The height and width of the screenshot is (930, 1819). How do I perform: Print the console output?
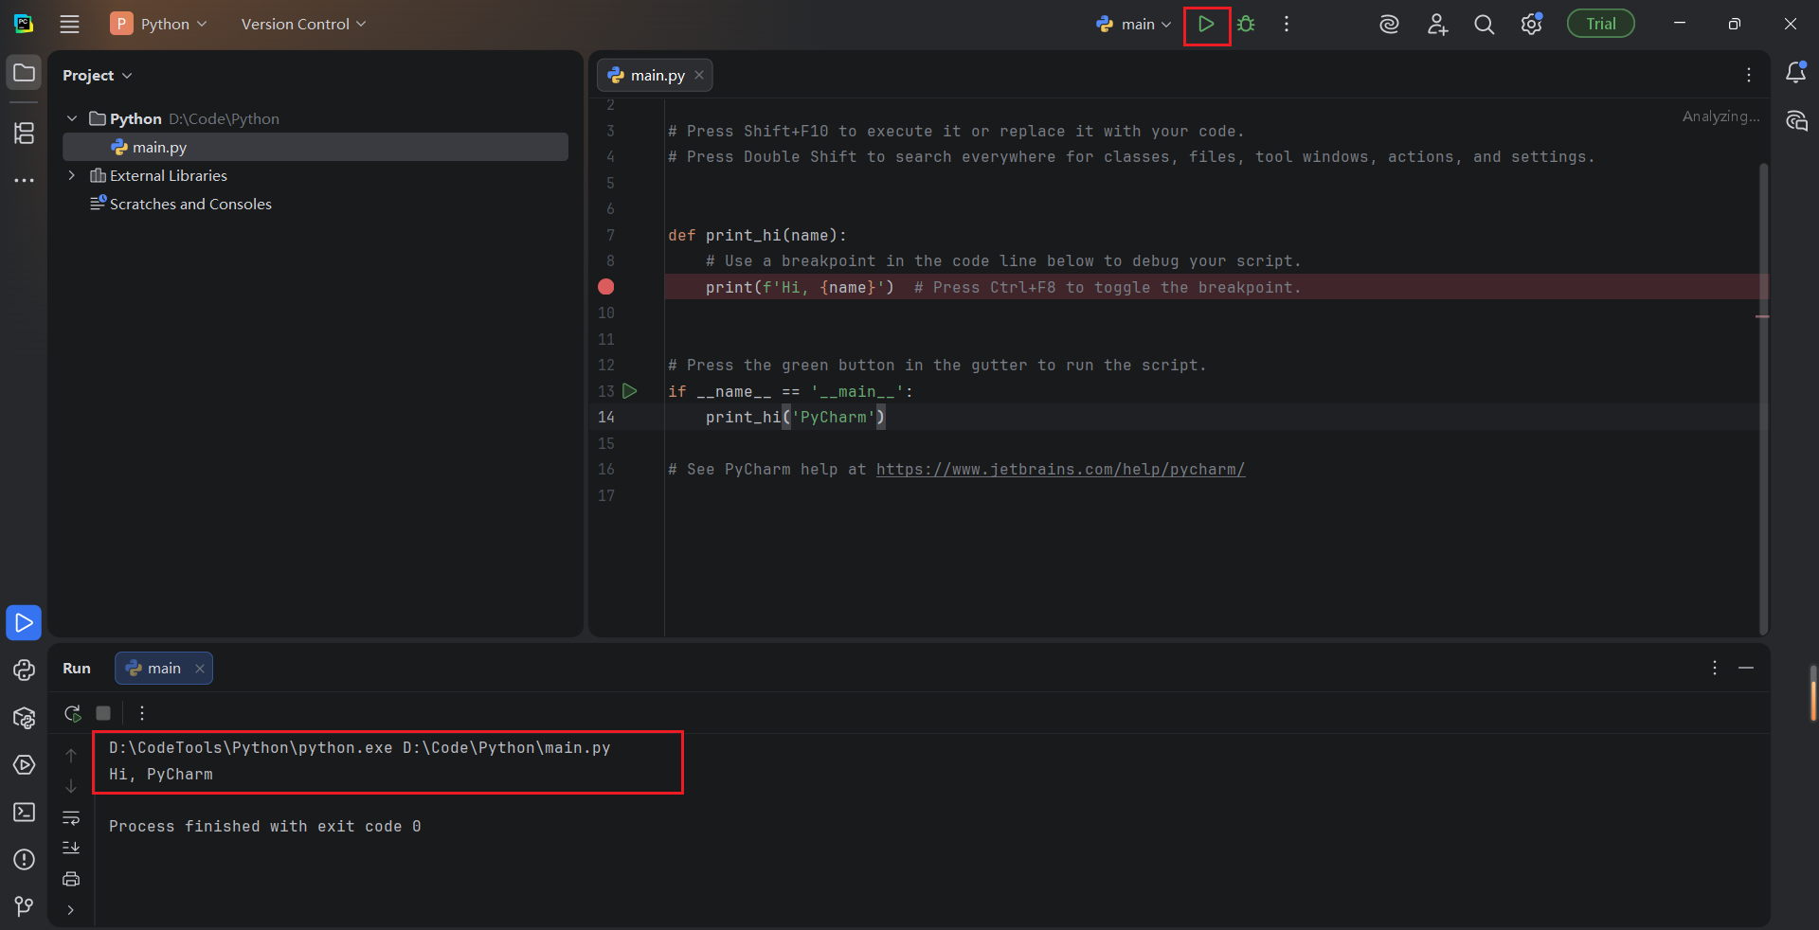tap(71, 879)
